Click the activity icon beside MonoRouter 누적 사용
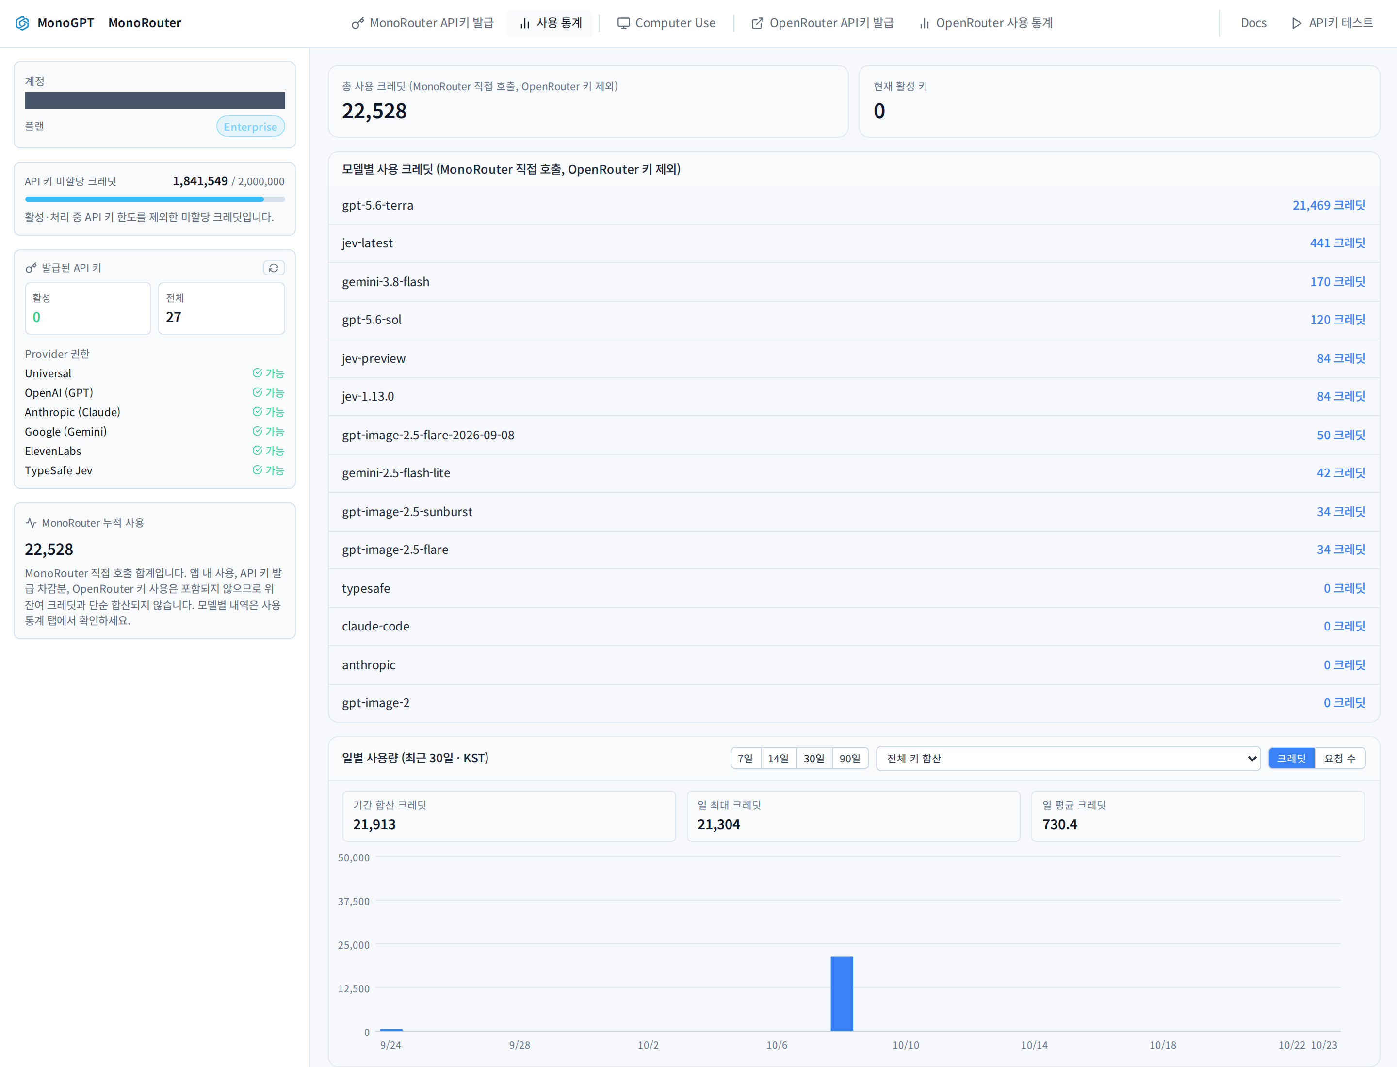This screenshot has width=1397, height=1067. coord(31,523)
